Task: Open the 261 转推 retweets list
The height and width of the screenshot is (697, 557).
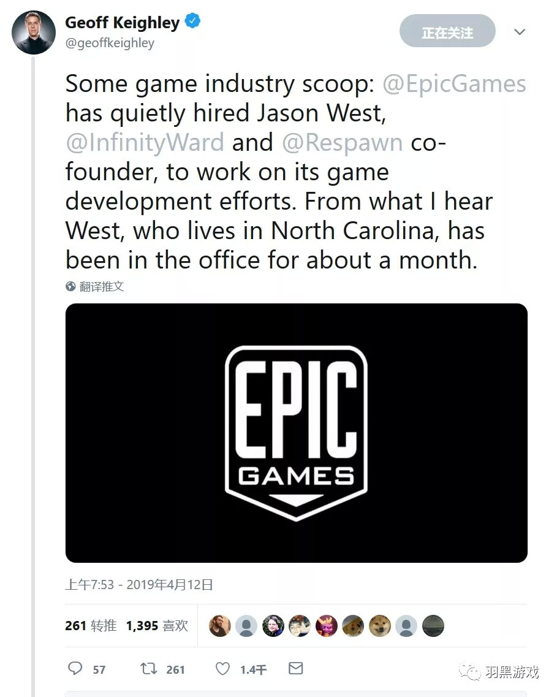Action: click(x=91, y=625)
